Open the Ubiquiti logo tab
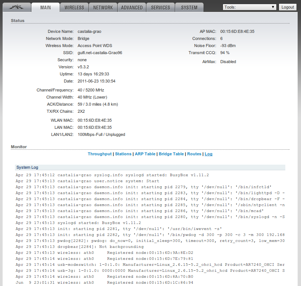 coord(15,7)
